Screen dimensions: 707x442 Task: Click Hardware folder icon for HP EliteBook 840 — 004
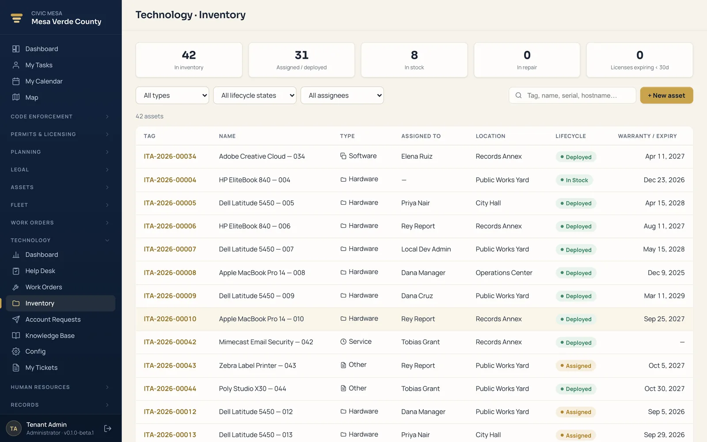[343, 179]
